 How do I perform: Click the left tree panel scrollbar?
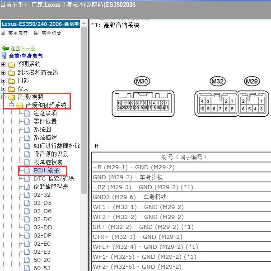point(83,136)
